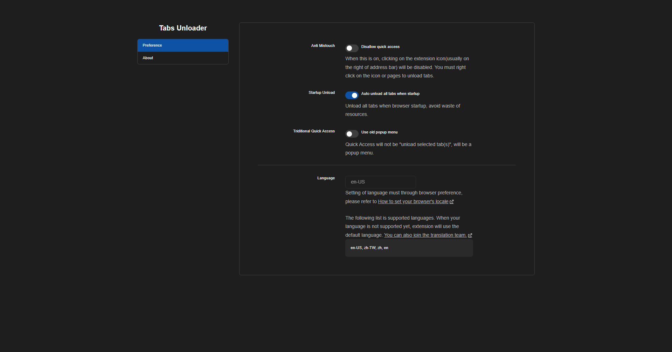This screenshot has height=352, width=672.
Task: Toggle the Use old popup menu switch
Action: (x=352, y=134)
